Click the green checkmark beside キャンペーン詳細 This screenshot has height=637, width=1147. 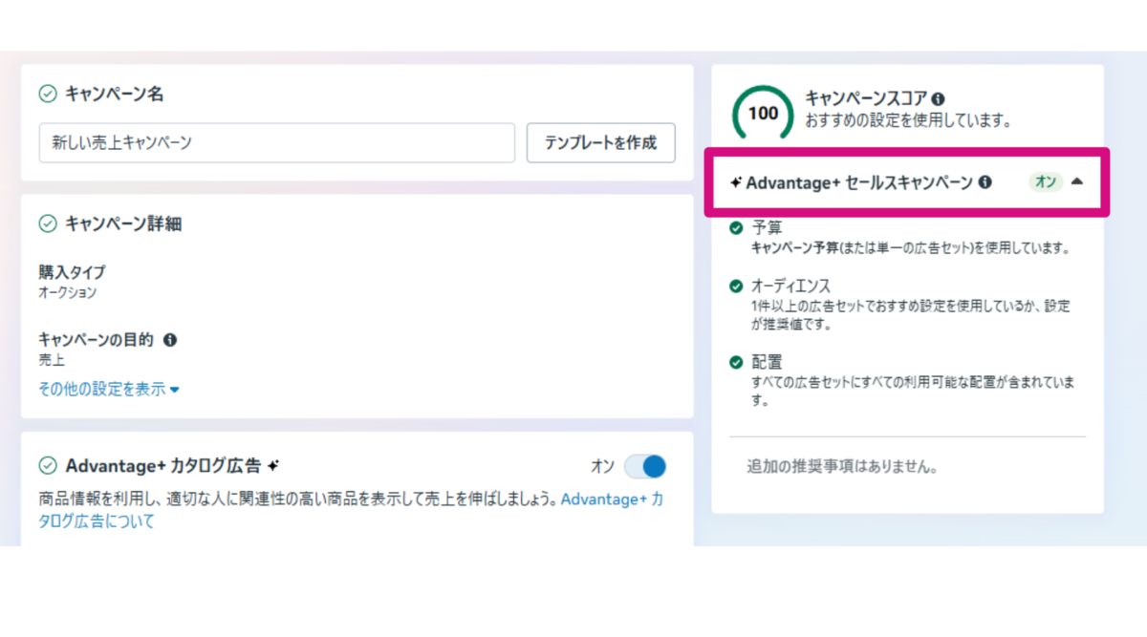click(48, 223)
